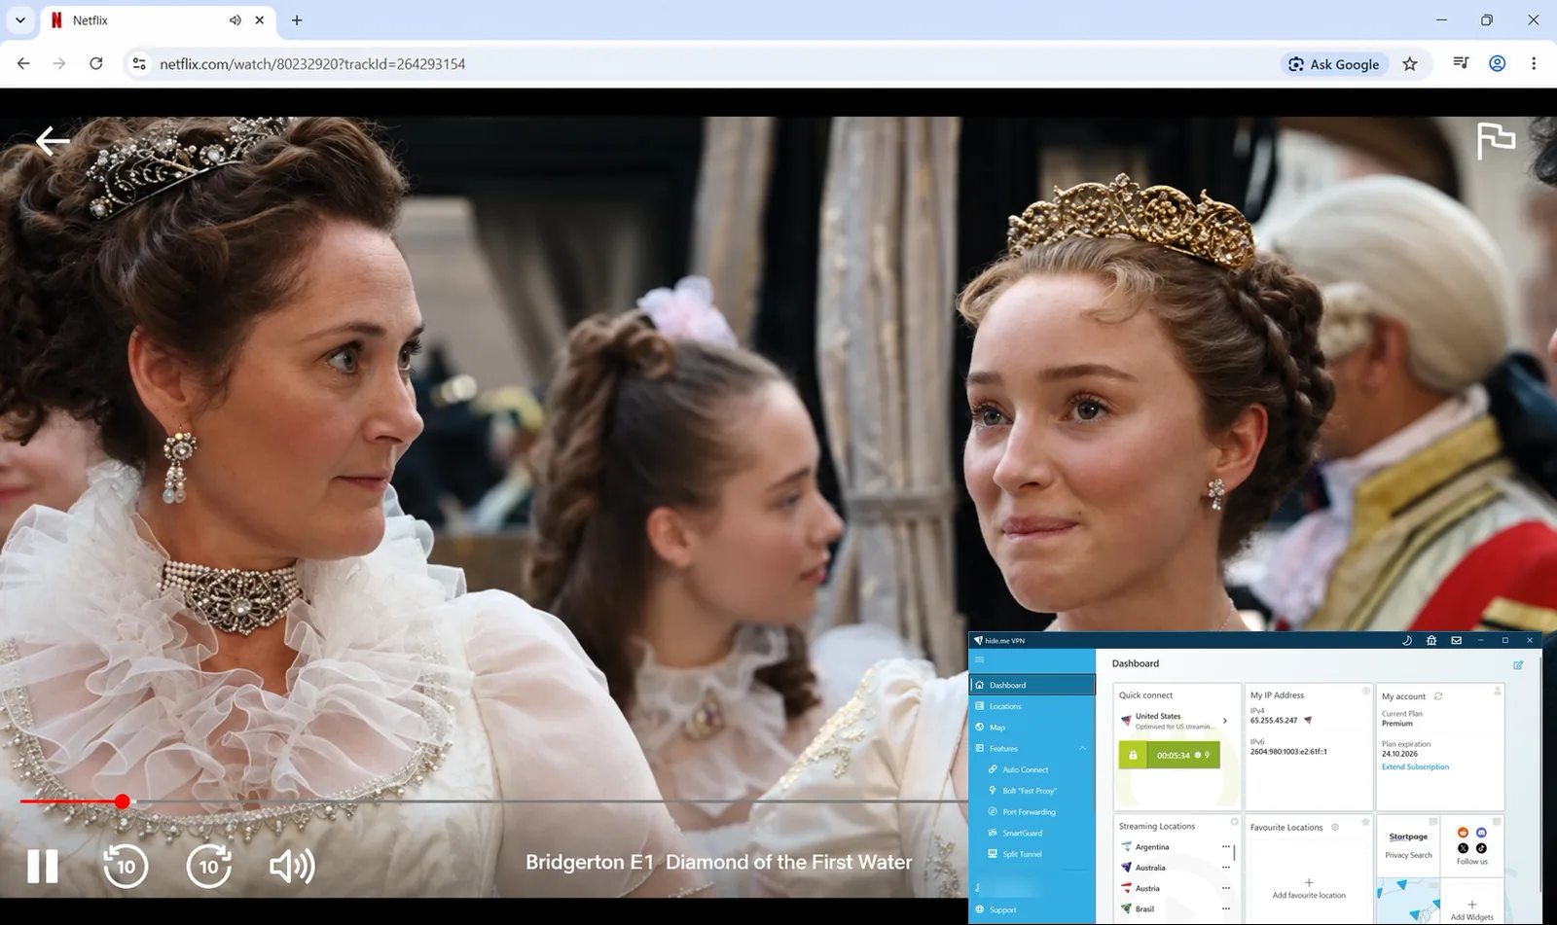Click the Extend Subscription link

click(x=1415, y=767)
